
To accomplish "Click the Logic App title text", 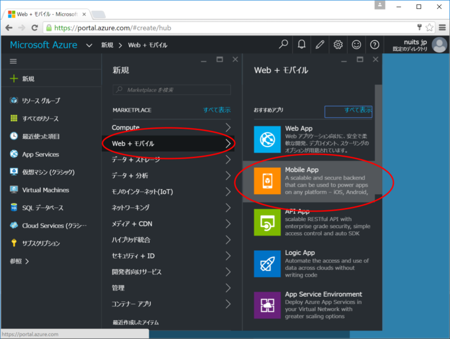I will tap(300, 252).
